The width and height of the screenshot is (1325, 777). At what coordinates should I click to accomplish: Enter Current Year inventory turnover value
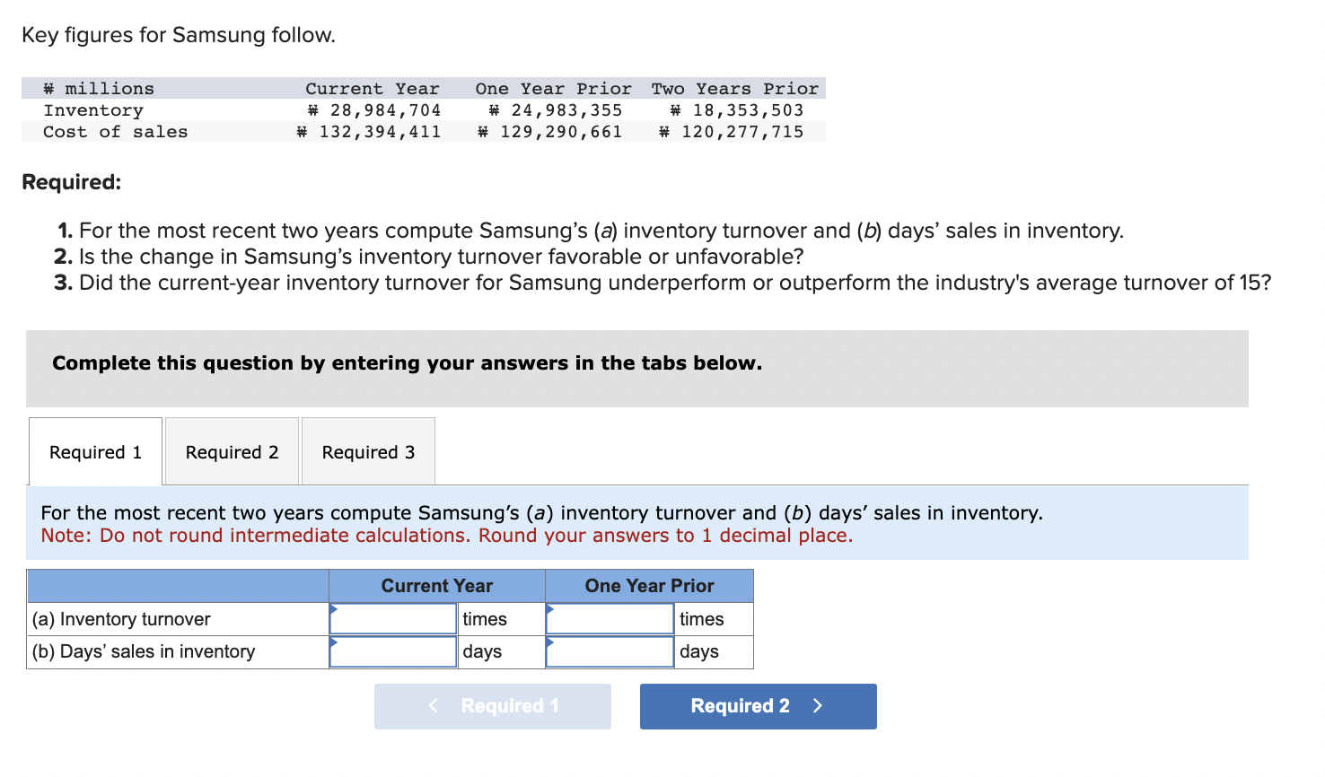pyautogui.click(x=392, y=618)
